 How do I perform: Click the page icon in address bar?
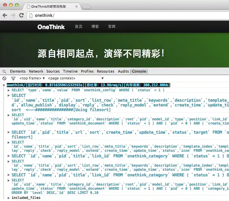(31, 15)
